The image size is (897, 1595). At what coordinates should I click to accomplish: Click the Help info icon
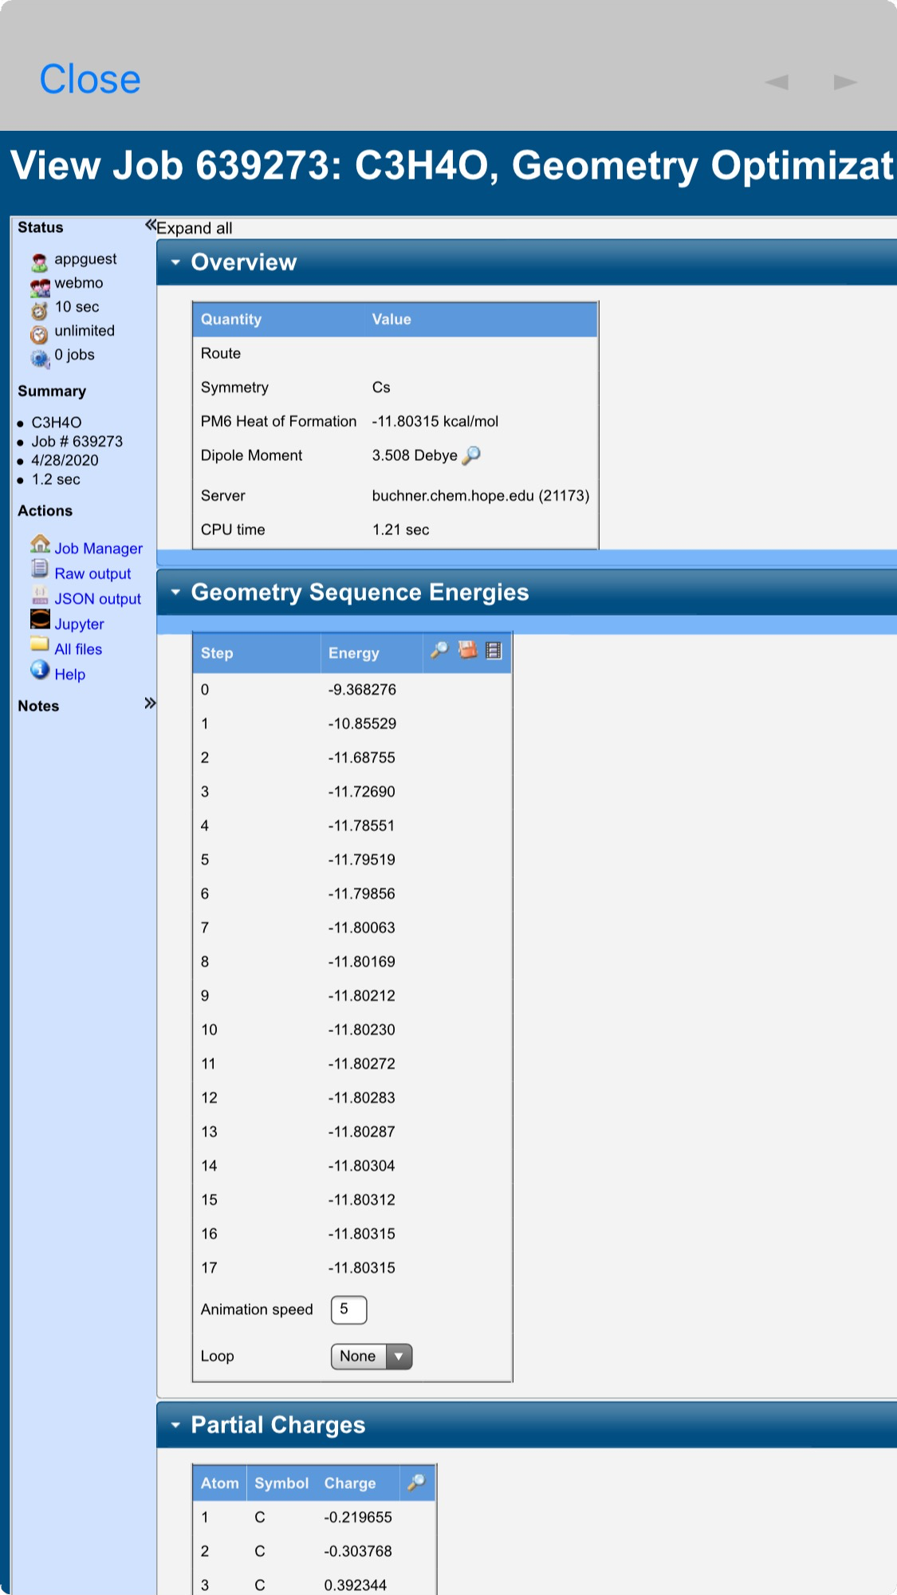pyautogui.click(x=40, y=669)
